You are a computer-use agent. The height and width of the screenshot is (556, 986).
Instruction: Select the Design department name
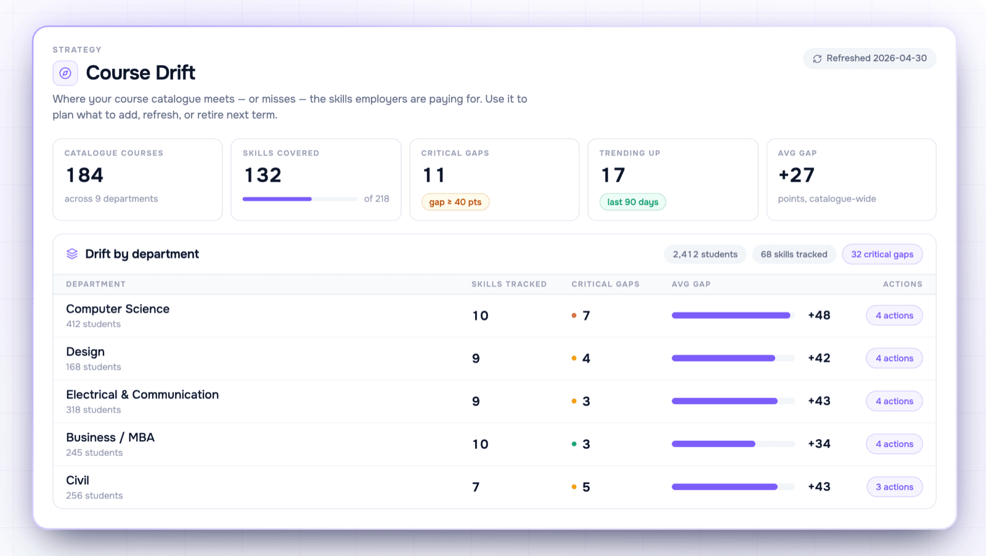click(x=86, y=352)
